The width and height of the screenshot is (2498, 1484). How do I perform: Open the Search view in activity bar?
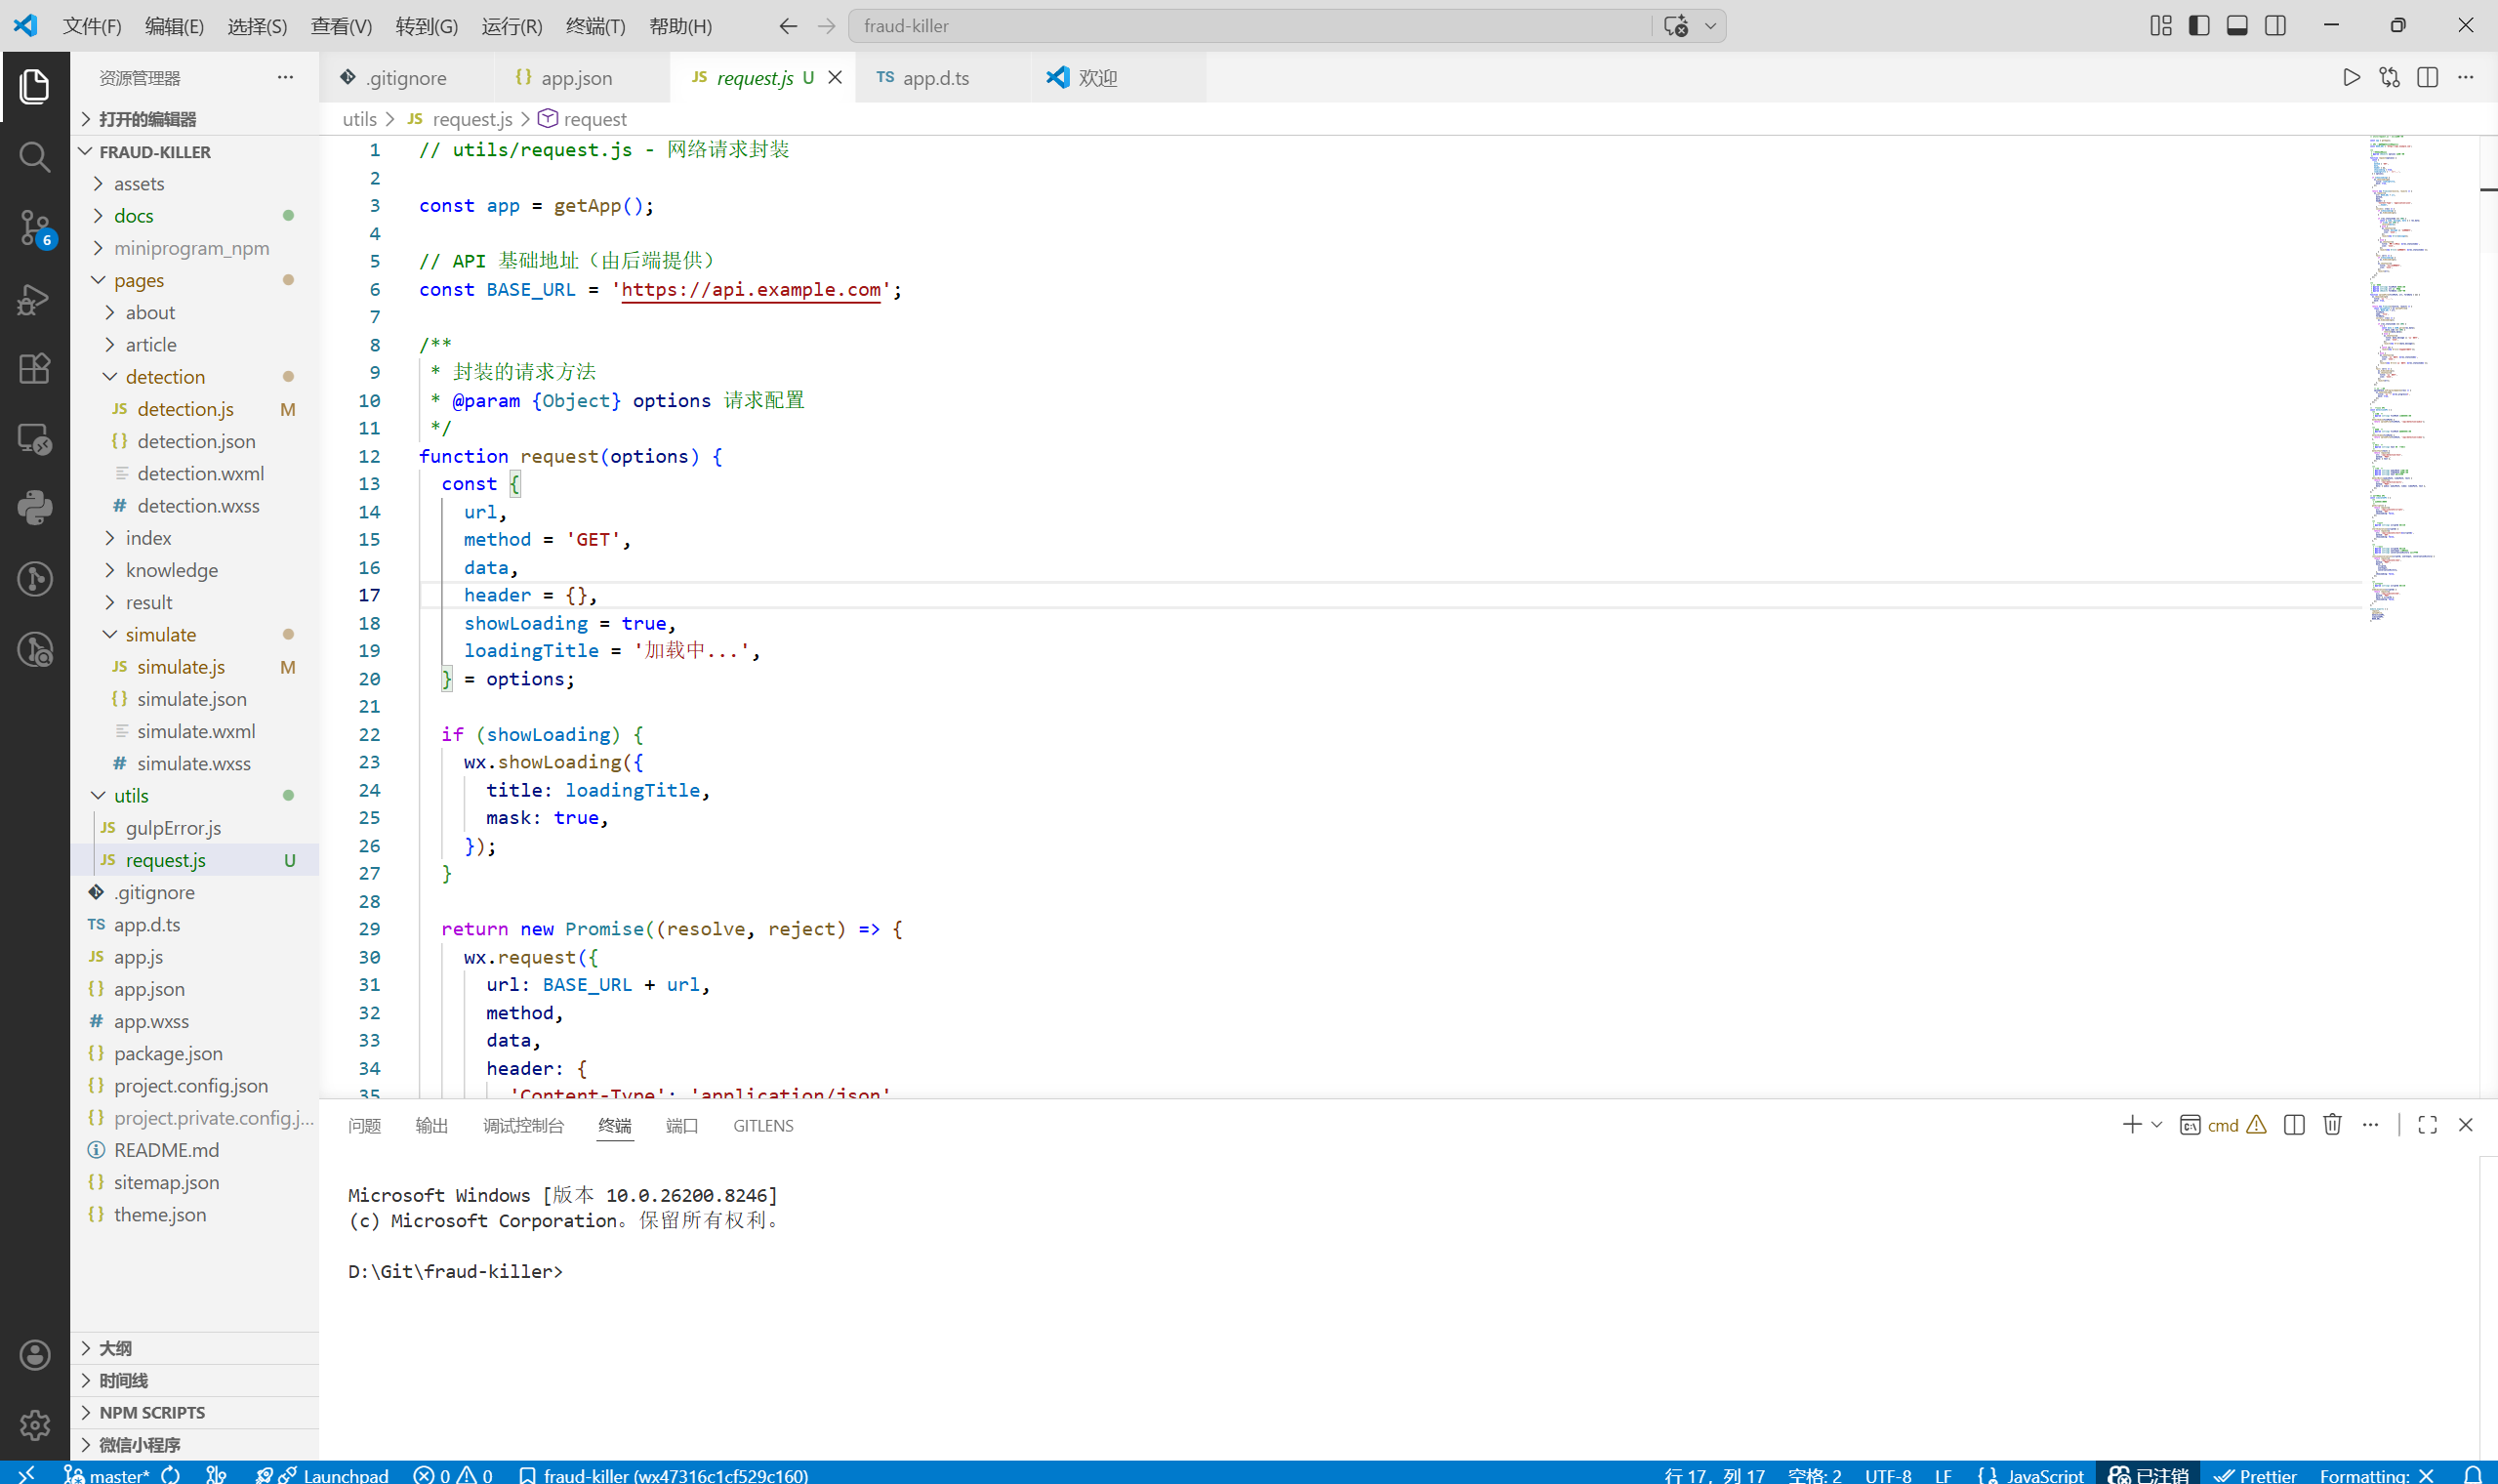34,157
